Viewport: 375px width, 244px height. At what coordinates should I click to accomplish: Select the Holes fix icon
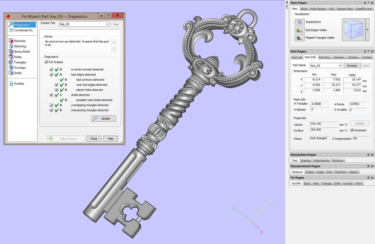[11, 57]
